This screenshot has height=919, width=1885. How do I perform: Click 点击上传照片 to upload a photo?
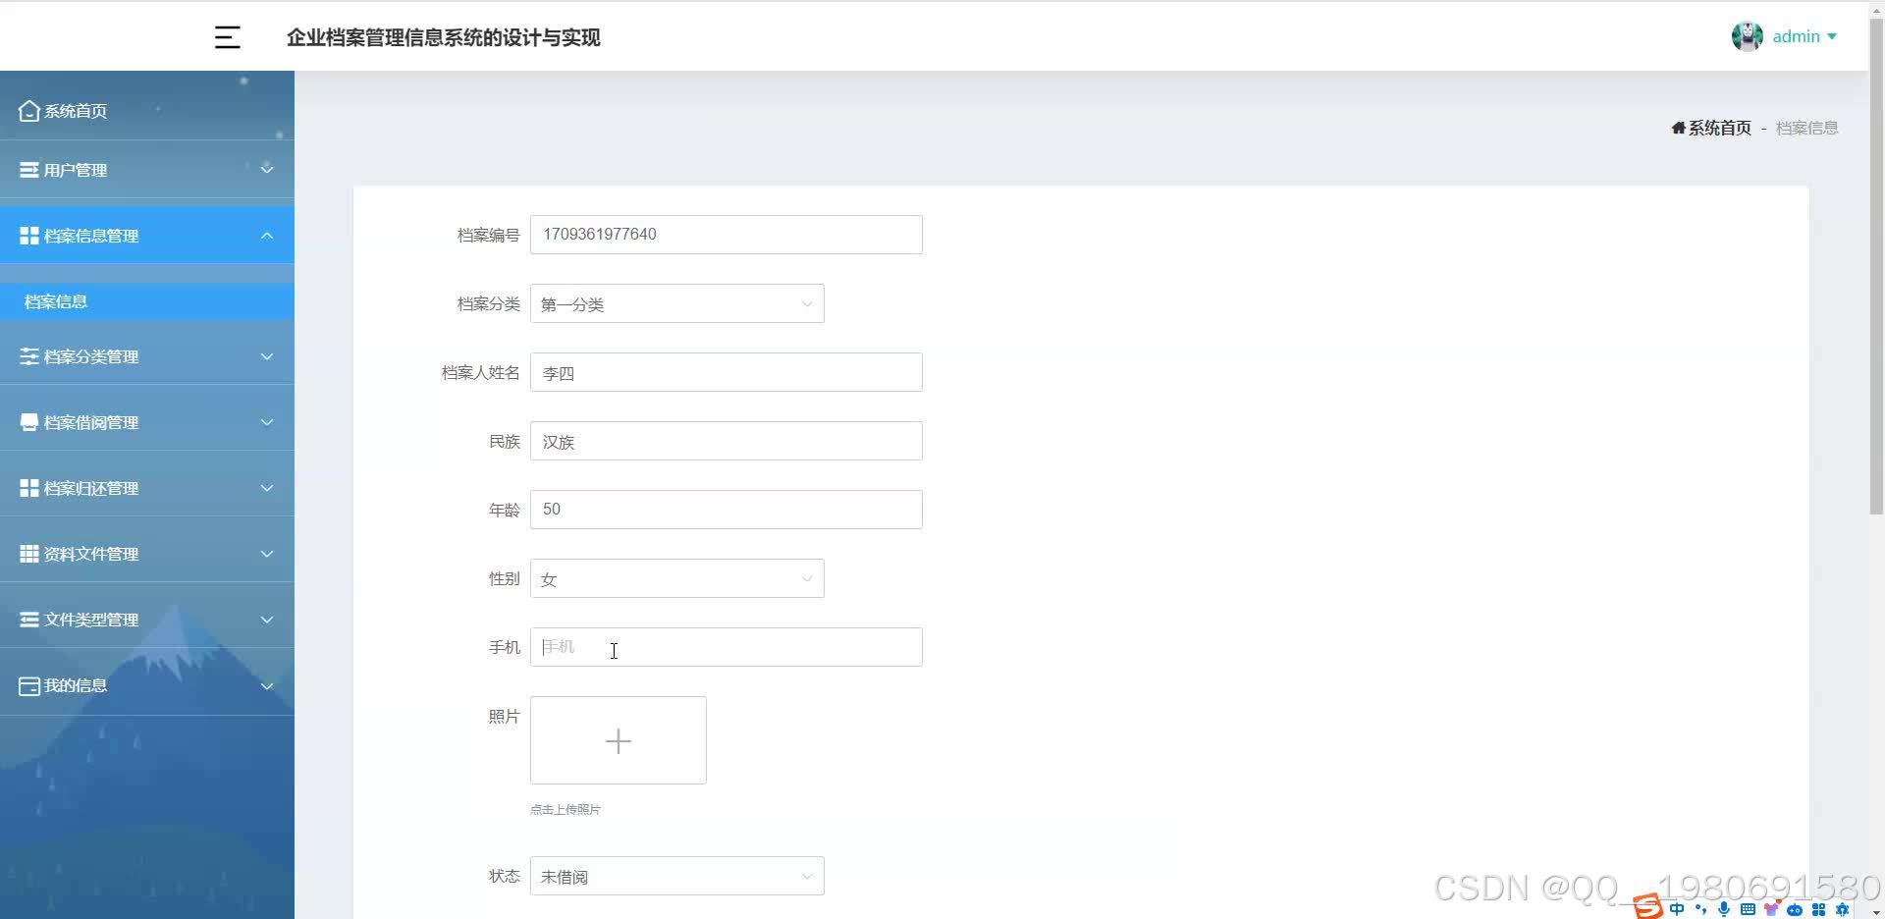(x=565, y=809)
